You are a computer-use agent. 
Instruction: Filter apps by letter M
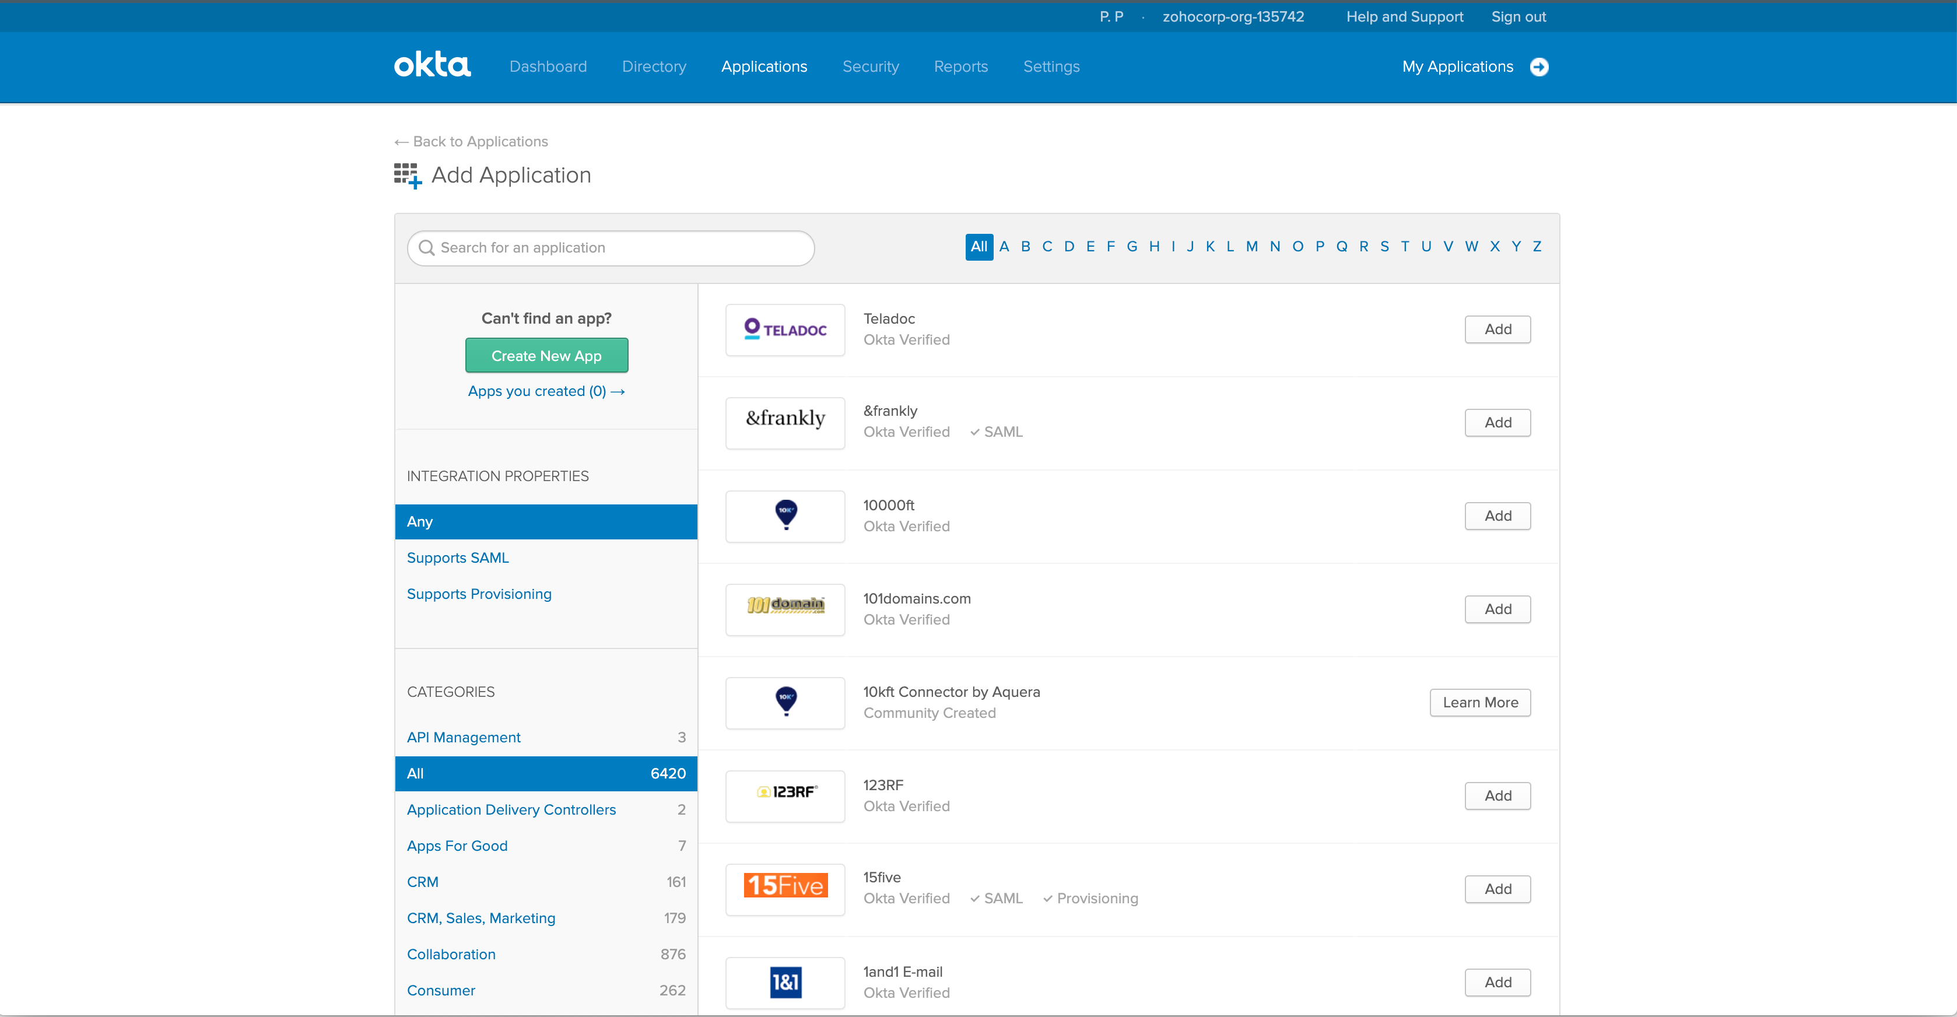pos(1251,246)
